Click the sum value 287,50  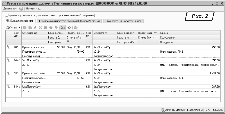coord(216,87)
